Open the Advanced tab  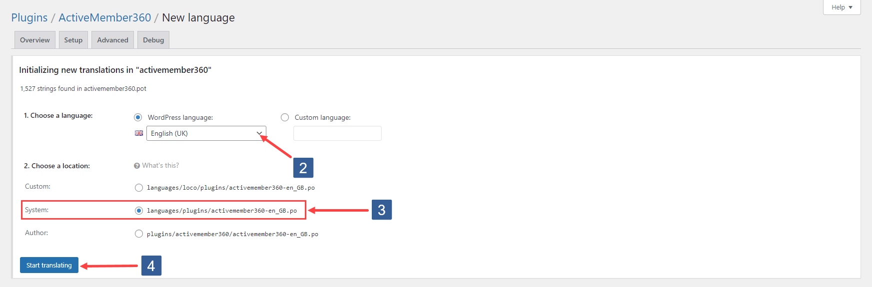pyautogui.click(x=112, y=40)
